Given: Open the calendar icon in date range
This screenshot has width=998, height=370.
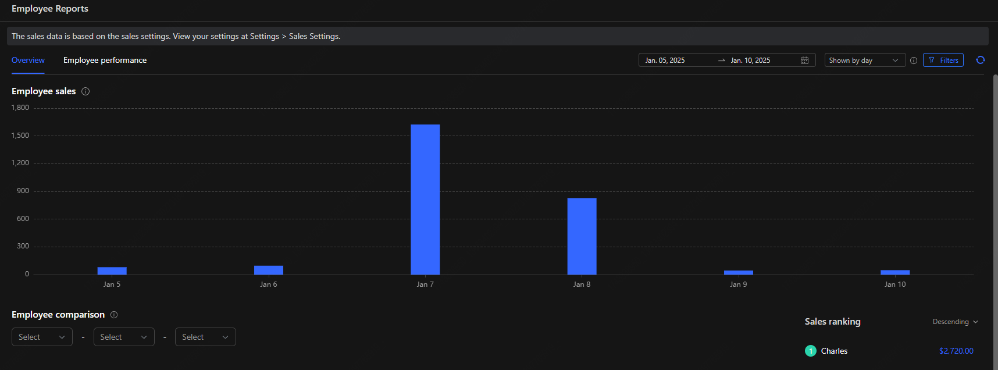Looking at the screenshot, I should (x=804, y=61).
